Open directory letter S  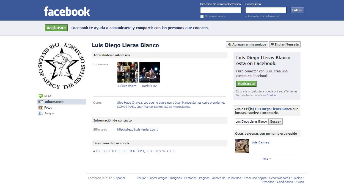tap(151, 151)
